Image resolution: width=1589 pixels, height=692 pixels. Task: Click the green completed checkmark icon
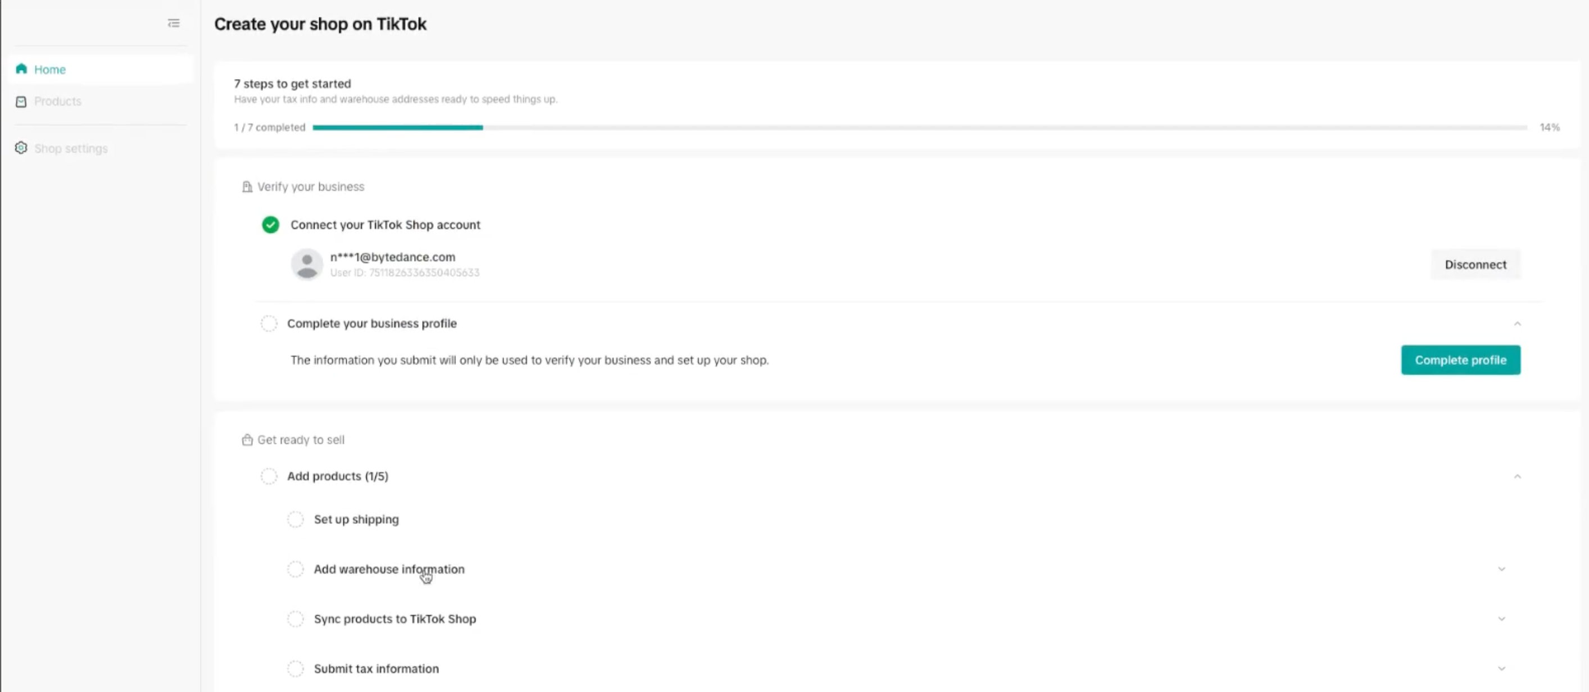[270, 225]
